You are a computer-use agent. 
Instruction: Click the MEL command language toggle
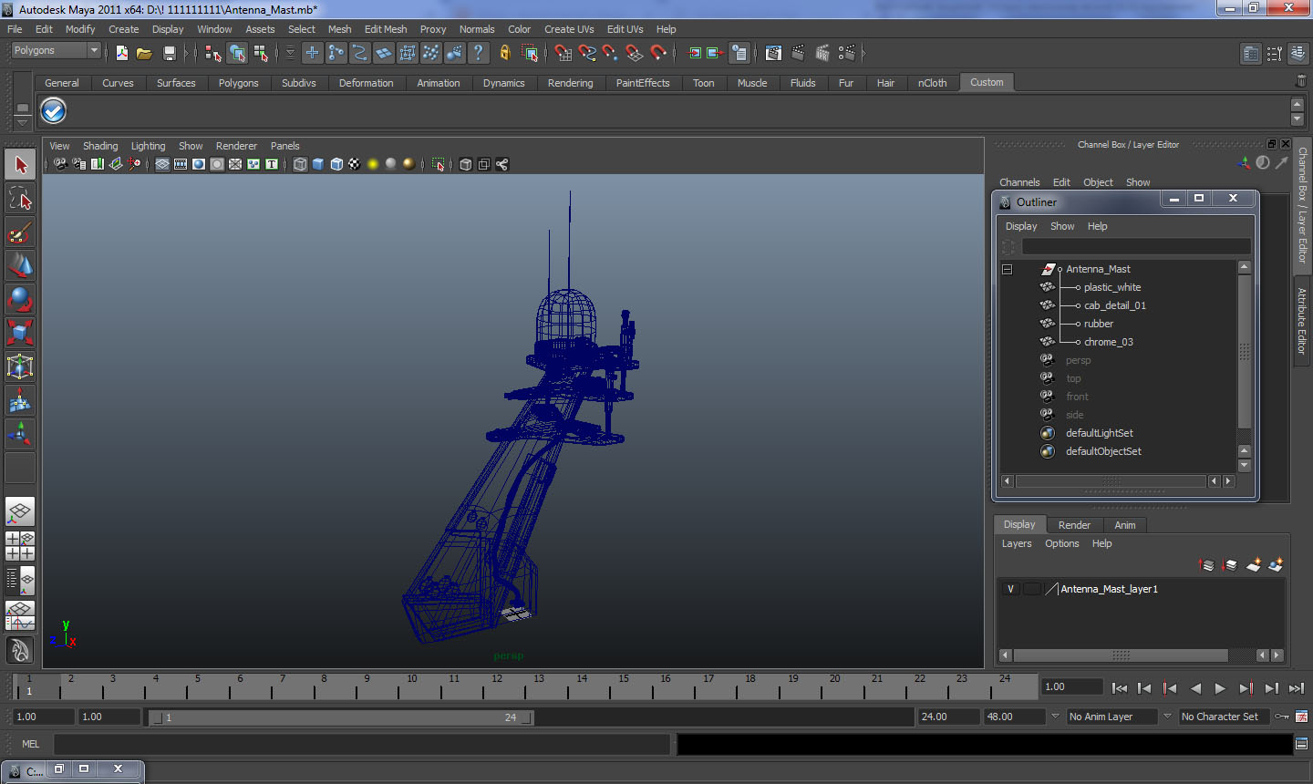(x=31, y=744)
